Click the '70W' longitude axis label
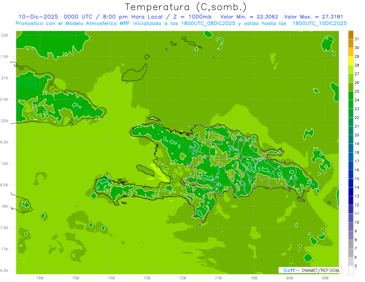The height and width of the screenshot is (282, 365). [x=254, y=278]
